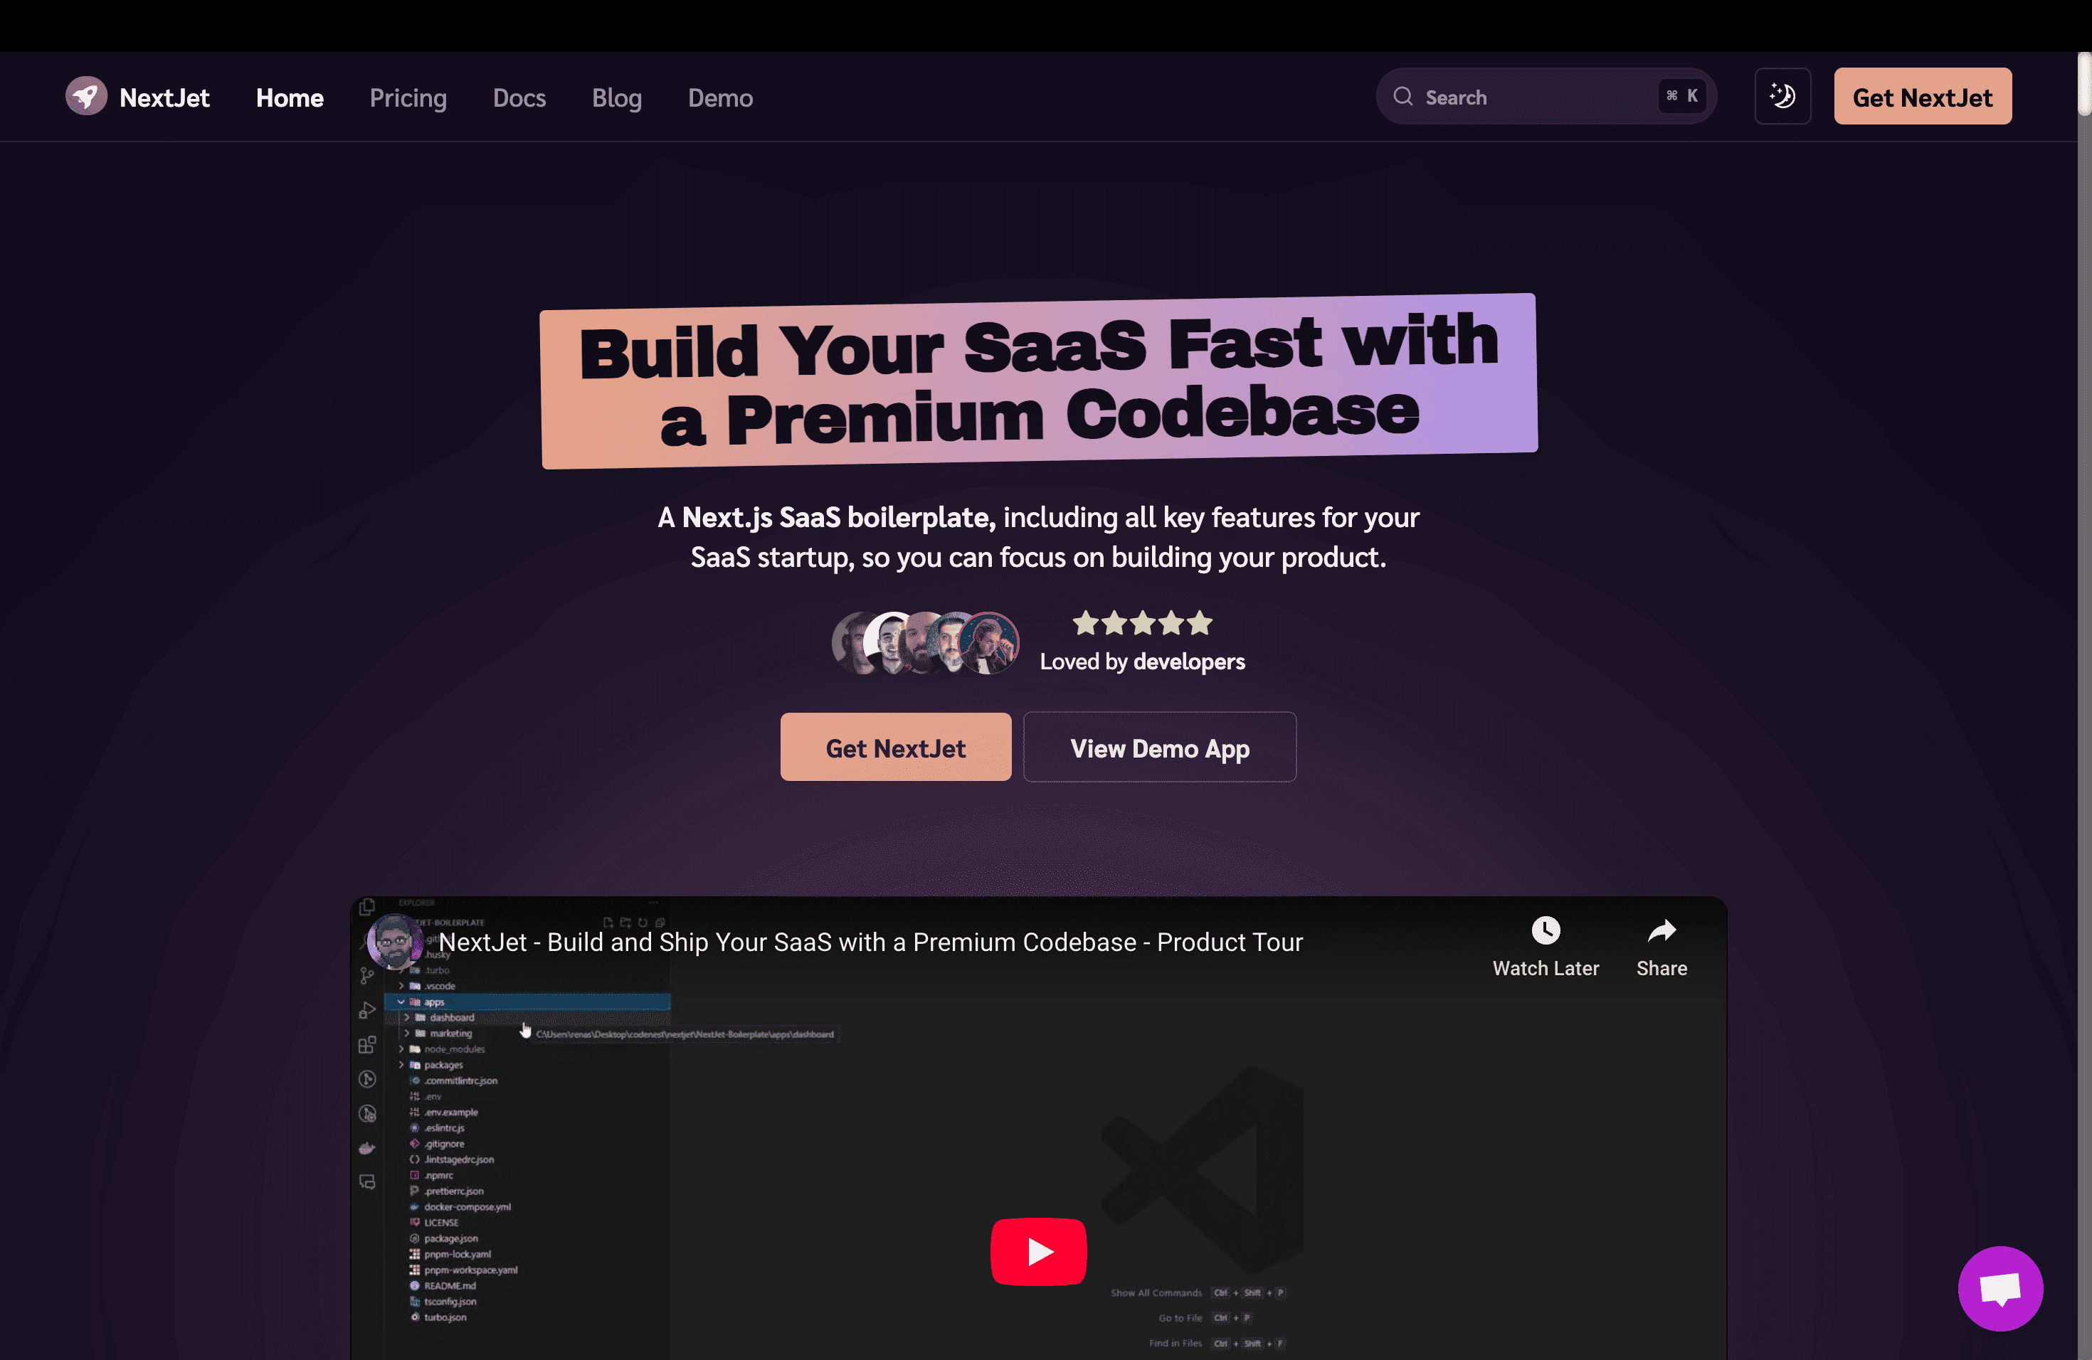Click the hero Get NextJet button

[896, 748]
